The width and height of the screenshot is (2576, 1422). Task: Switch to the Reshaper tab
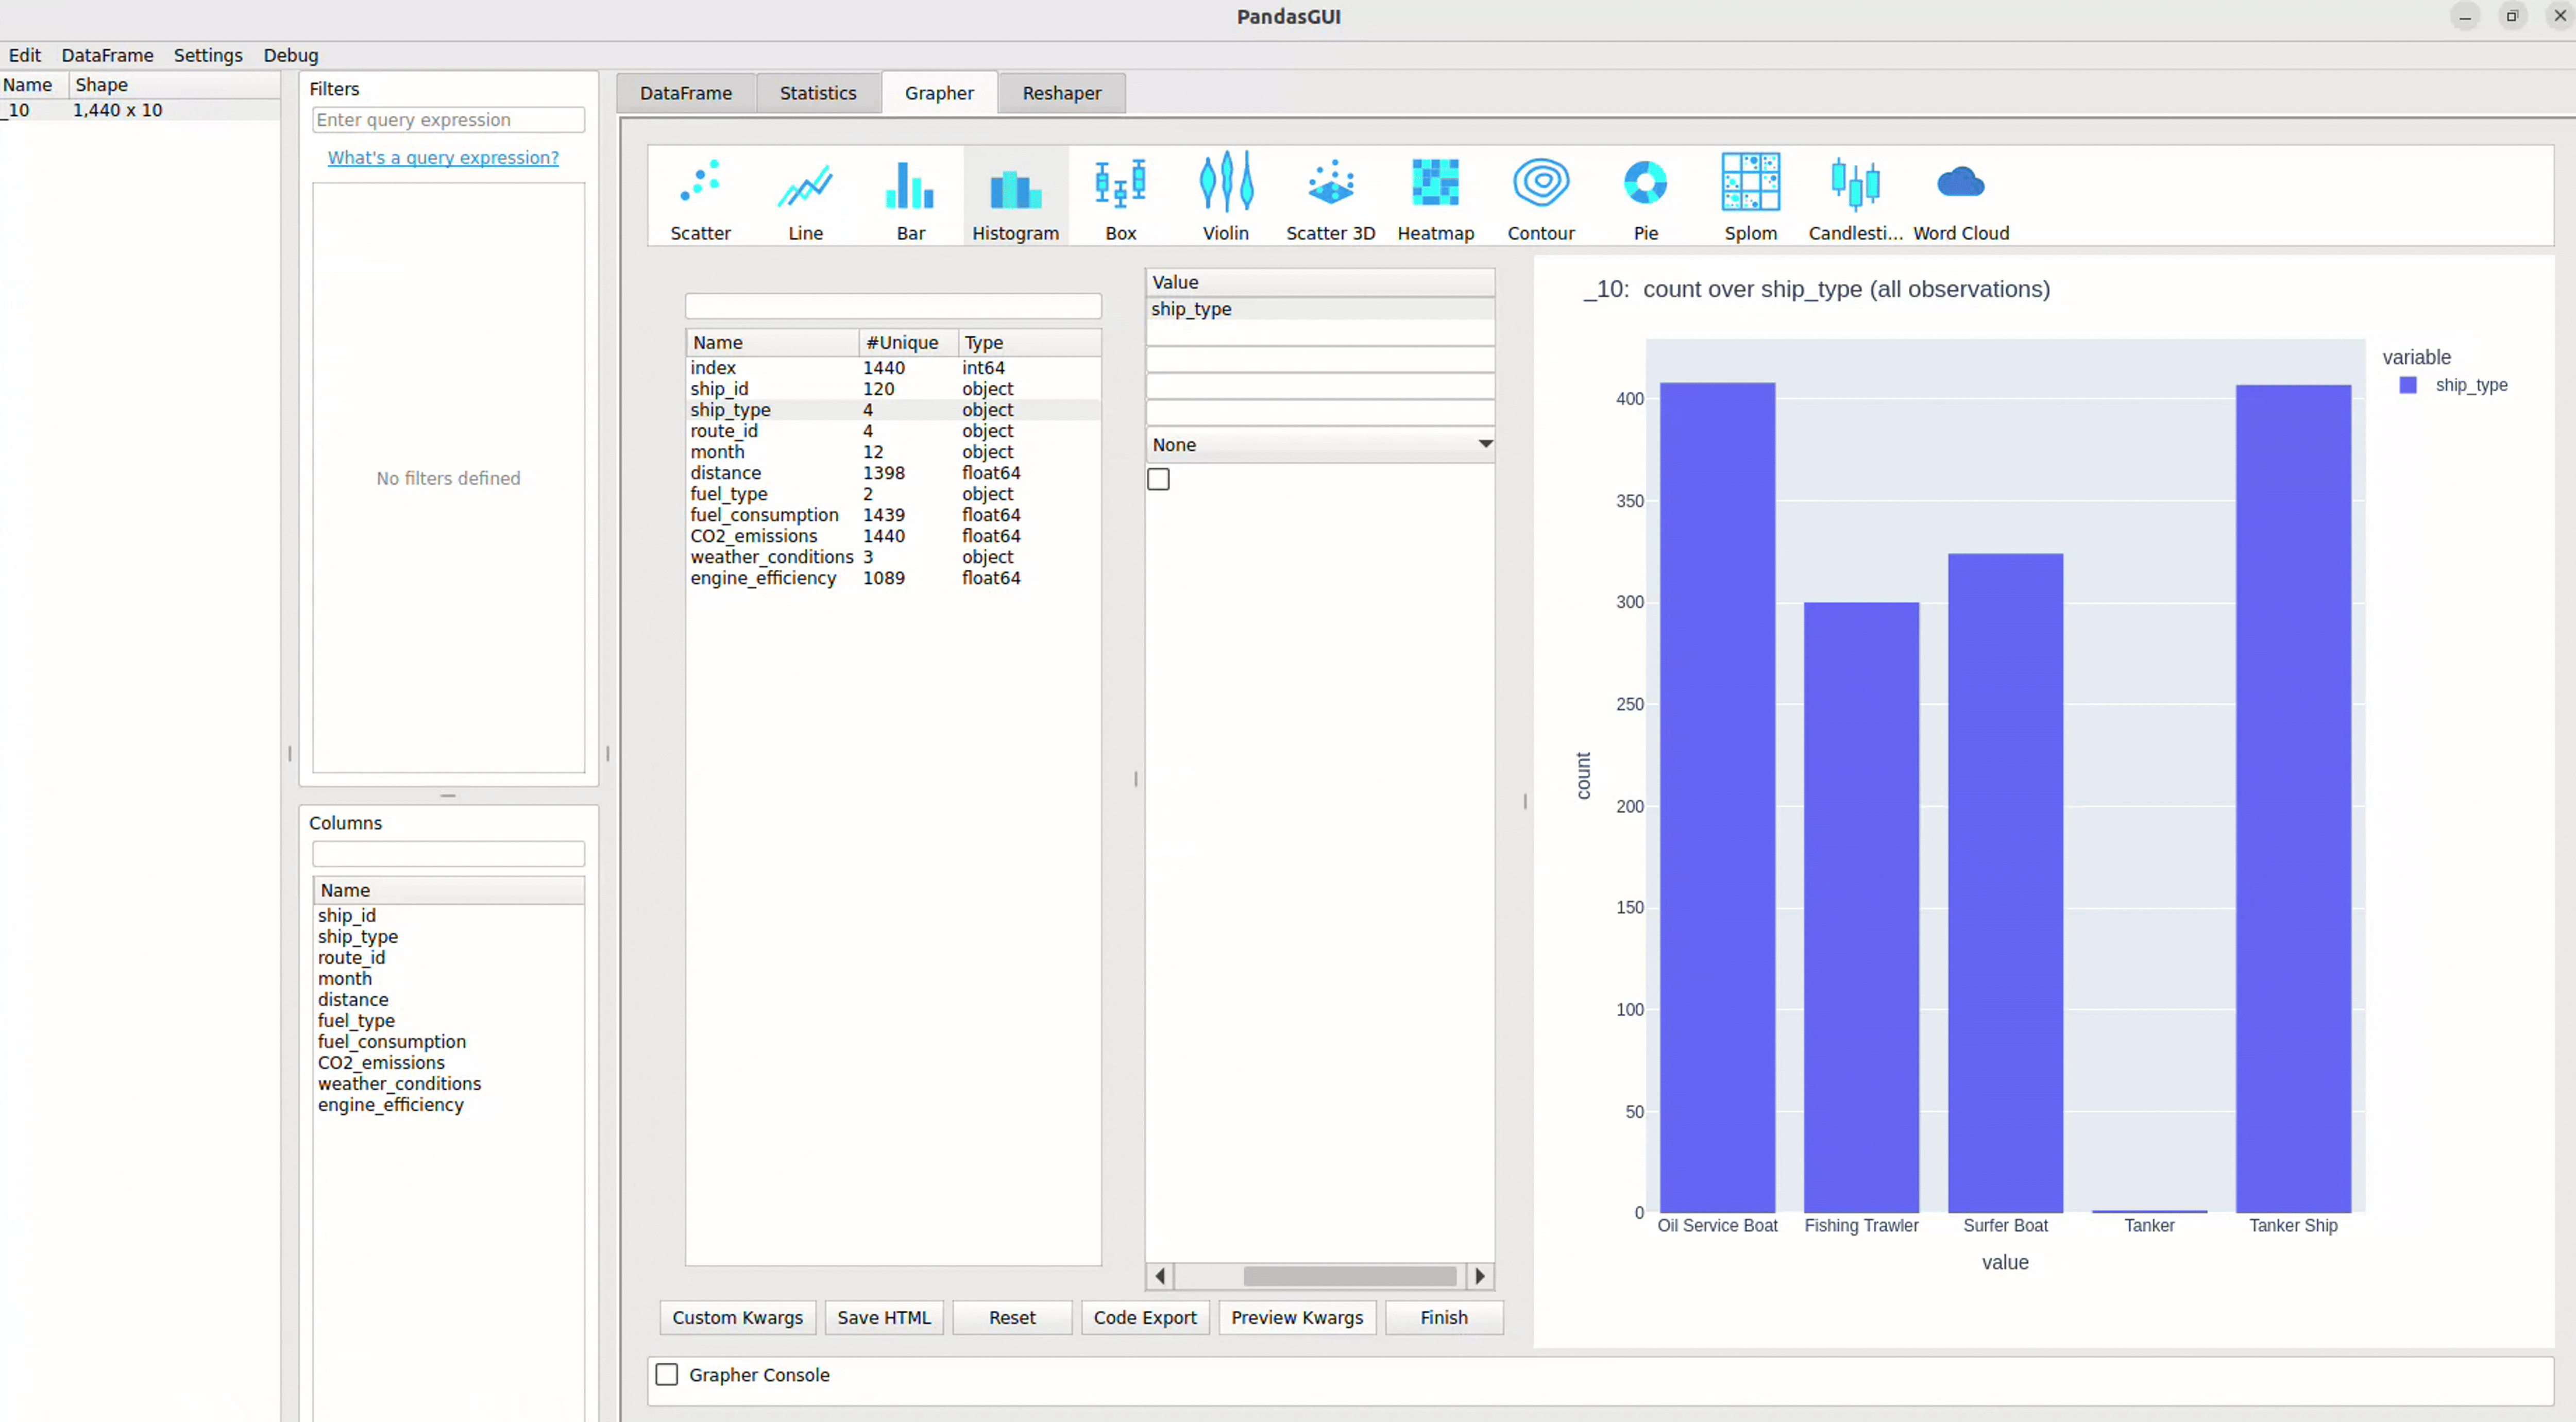coord(1062,93)
